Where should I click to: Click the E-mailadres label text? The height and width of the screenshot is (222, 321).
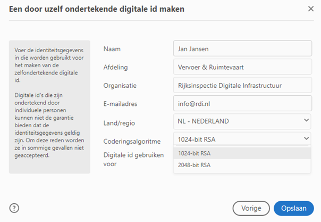point(122,104)
